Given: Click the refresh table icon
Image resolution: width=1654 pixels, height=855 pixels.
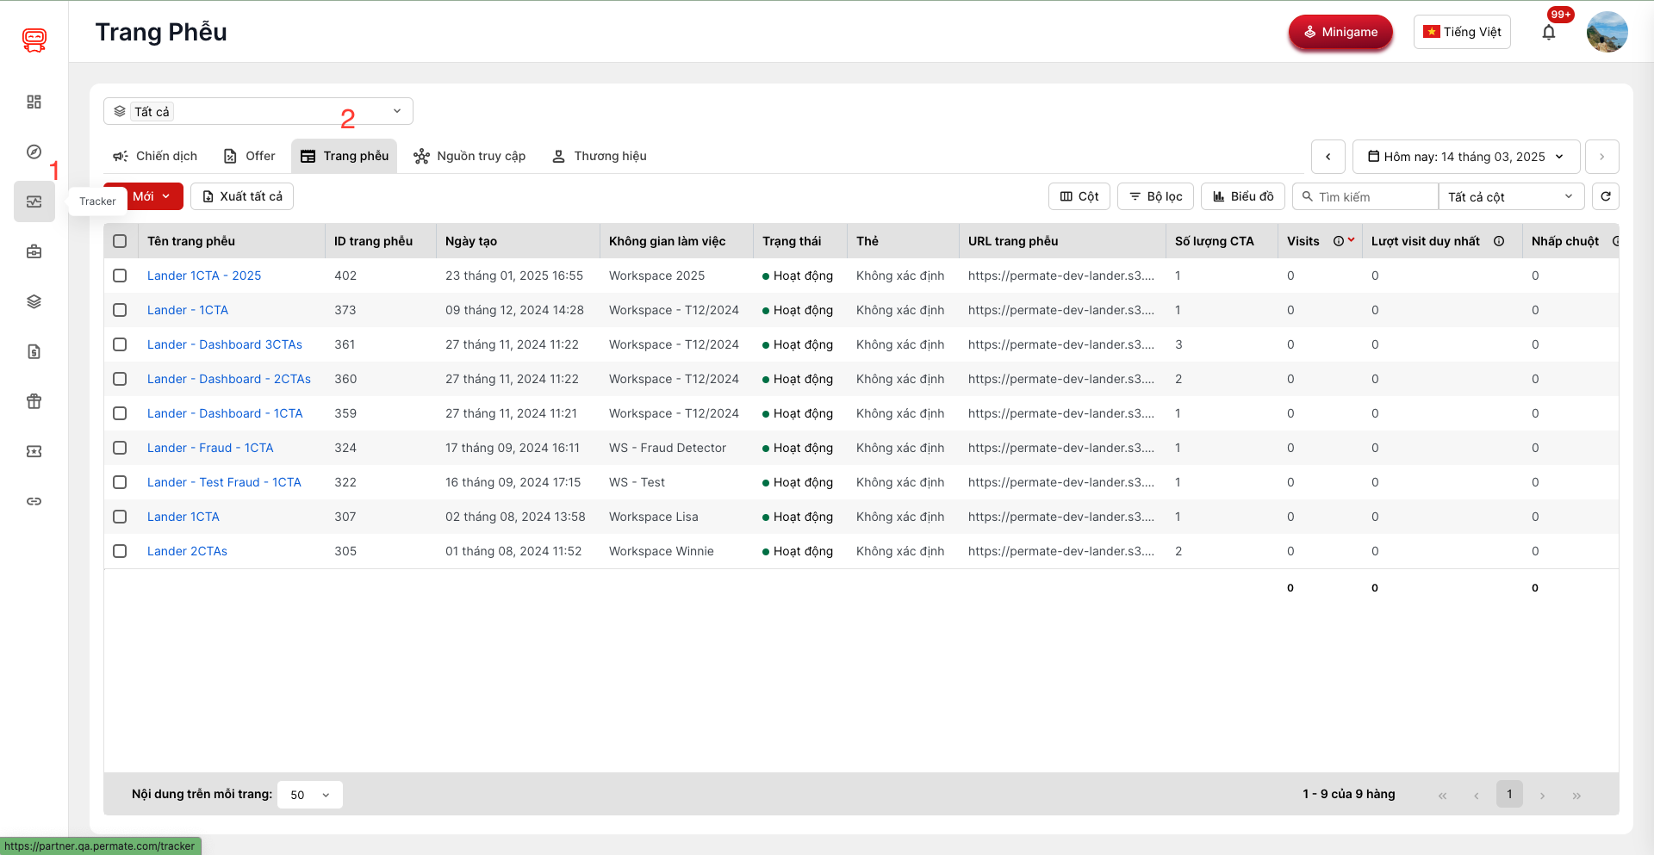Looking at the screenshot, I should 1605,196.
